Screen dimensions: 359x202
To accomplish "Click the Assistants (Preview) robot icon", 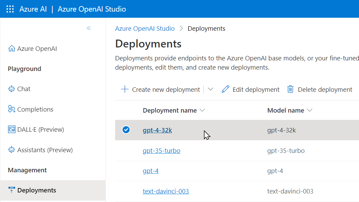I will click(x=12, y=150).
